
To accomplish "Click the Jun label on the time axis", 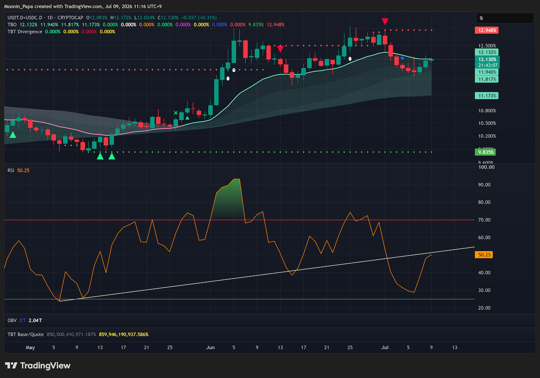I will [x=210, y=347].
